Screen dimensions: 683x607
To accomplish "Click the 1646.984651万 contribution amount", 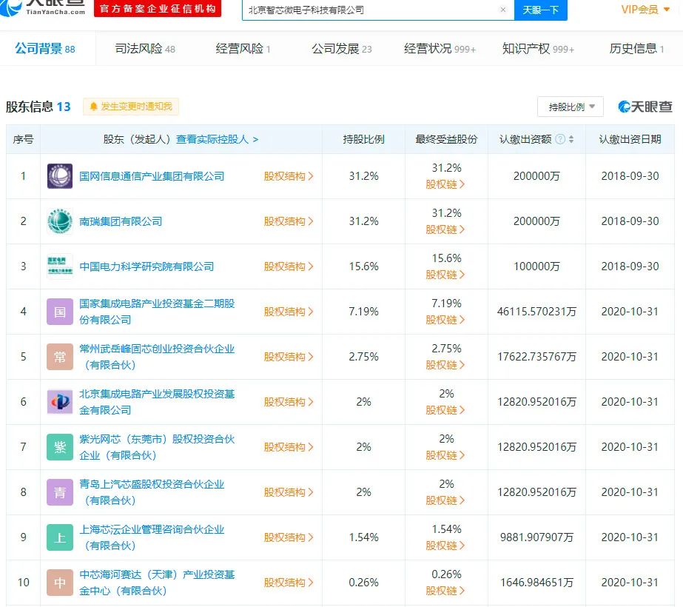I will tap(536, 583).
